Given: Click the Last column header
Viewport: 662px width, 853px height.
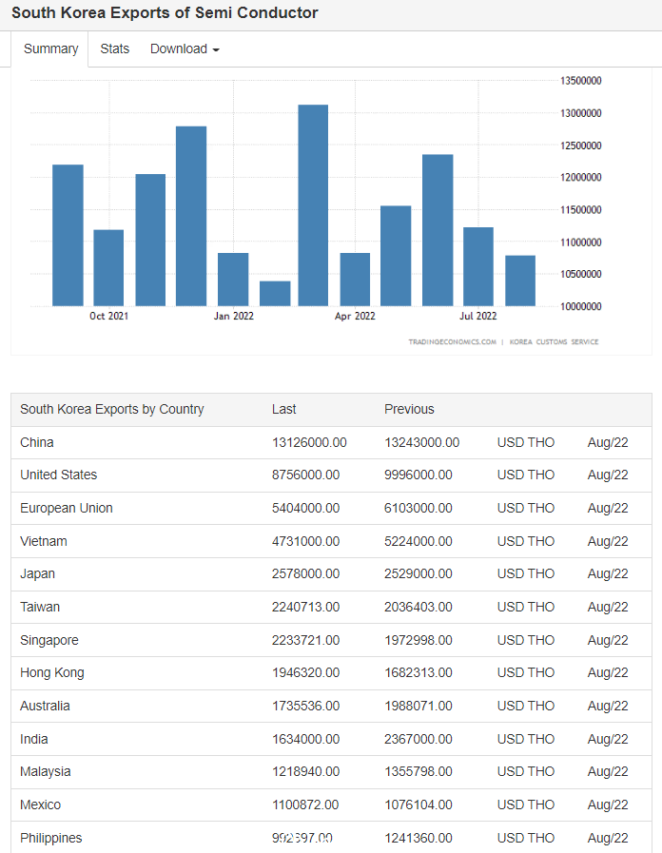Looking at the screenshot, I should point(284,409).
